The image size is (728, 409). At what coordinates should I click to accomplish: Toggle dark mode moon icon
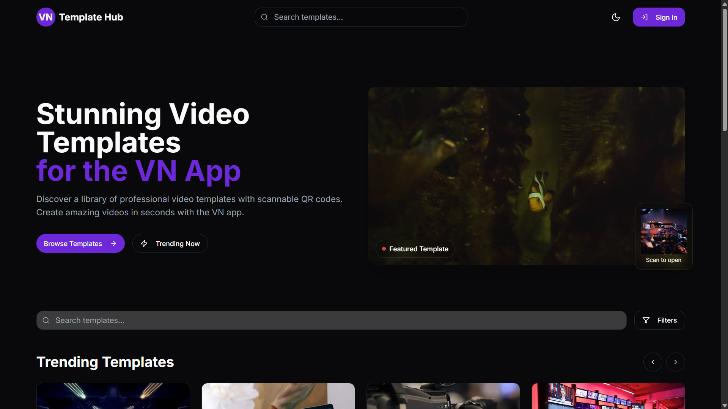point(616,17)
